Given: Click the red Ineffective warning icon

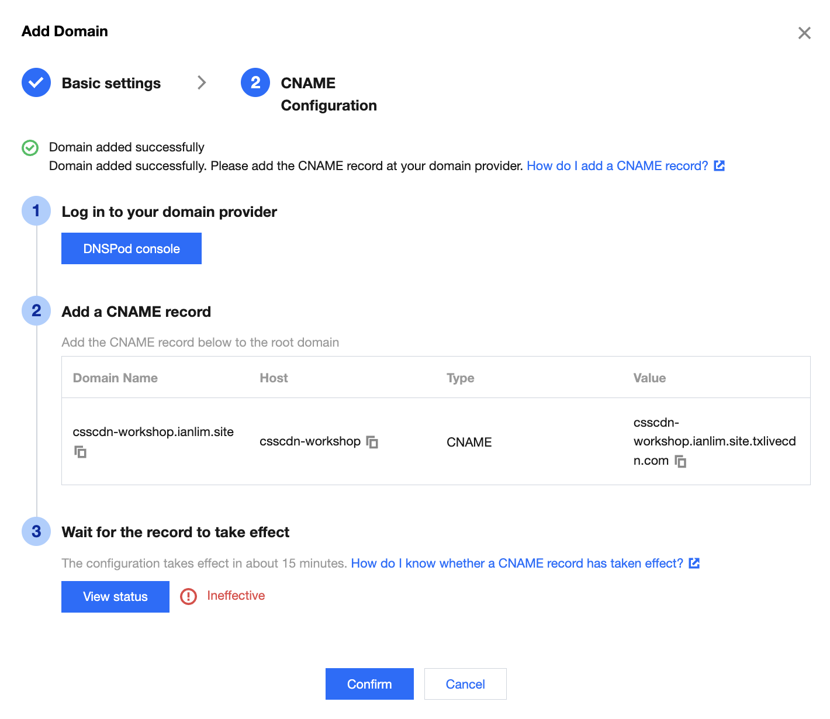Looking at the screenshot, I should tap(188, 596).
